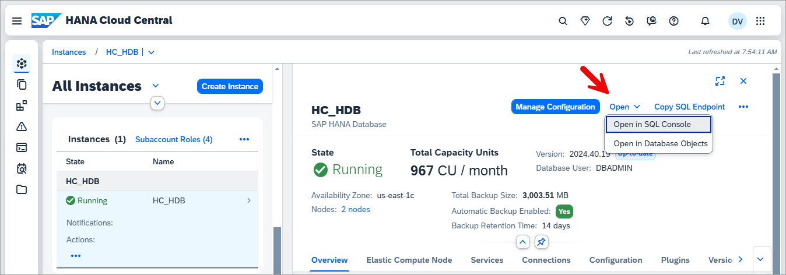Enter full screen for details panel
786x275 pixels.
720,81
